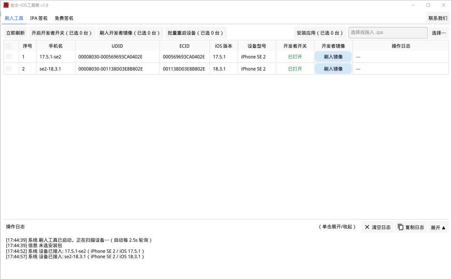This screenshot has width=451, height=279.
Task: Click log entry 设备已接入: se2-18.3.1
Action: coord(75,257)
